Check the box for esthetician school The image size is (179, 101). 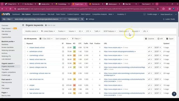pos(25,52)
